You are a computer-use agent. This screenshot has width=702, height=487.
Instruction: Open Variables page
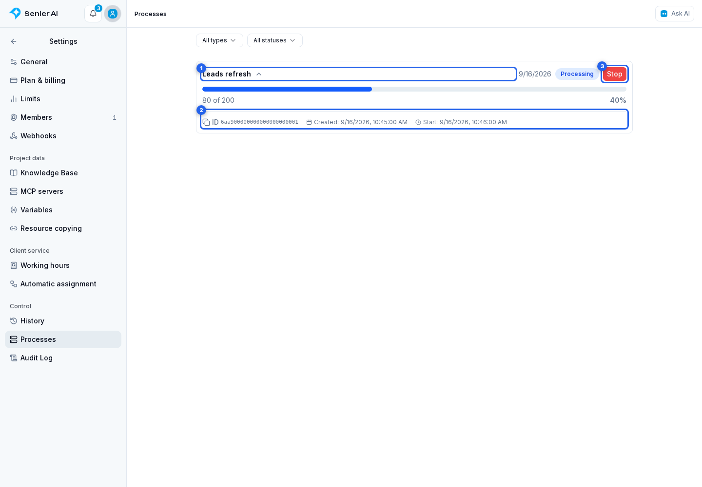point(63,210)
